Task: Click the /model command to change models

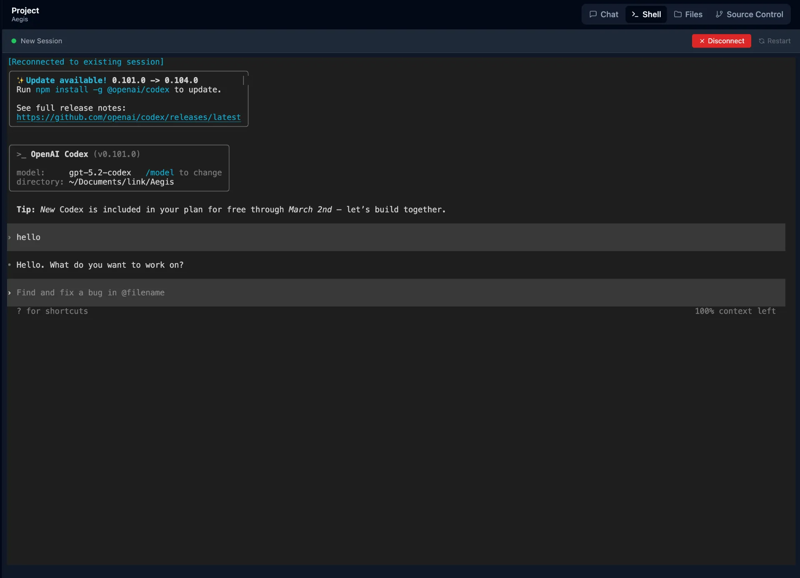Action: pos(160,172)
